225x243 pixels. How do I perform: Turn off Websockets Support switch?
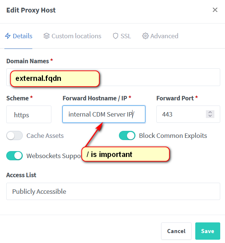click(15, 156)
